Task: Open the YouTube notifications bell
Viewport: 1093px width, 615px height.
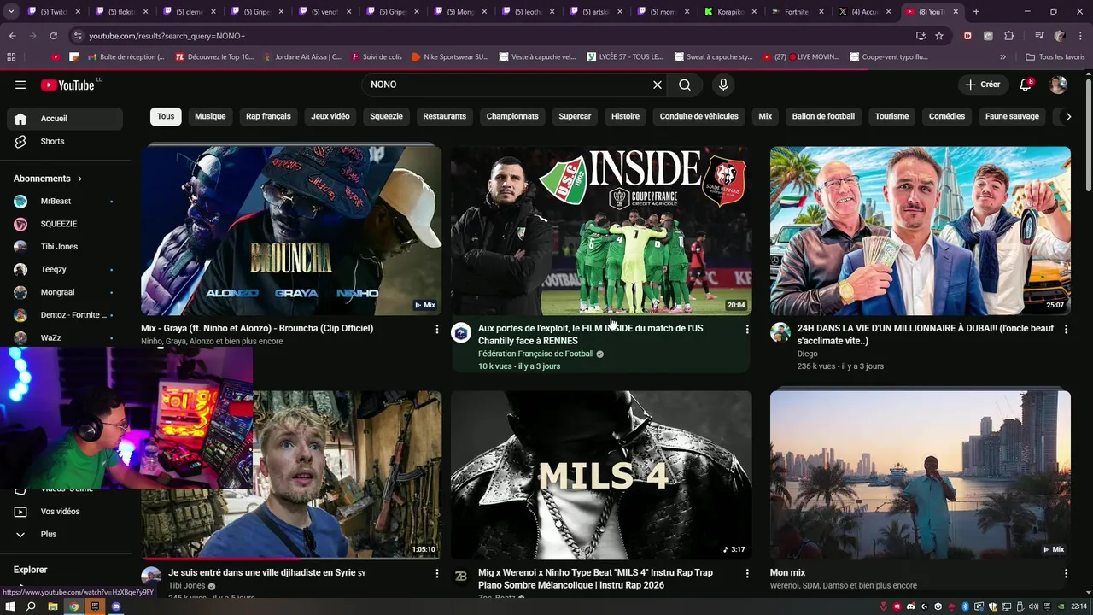Action: click(x=1026, y=85)
